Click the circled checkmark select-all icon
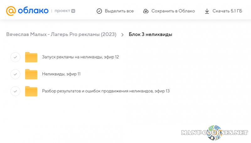Viewport: 251px width, 143px height. tap(99, 11)
